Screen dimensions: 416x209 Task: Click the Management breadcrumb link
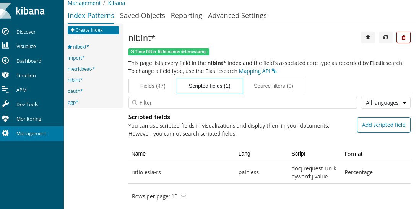coord(84,3)
